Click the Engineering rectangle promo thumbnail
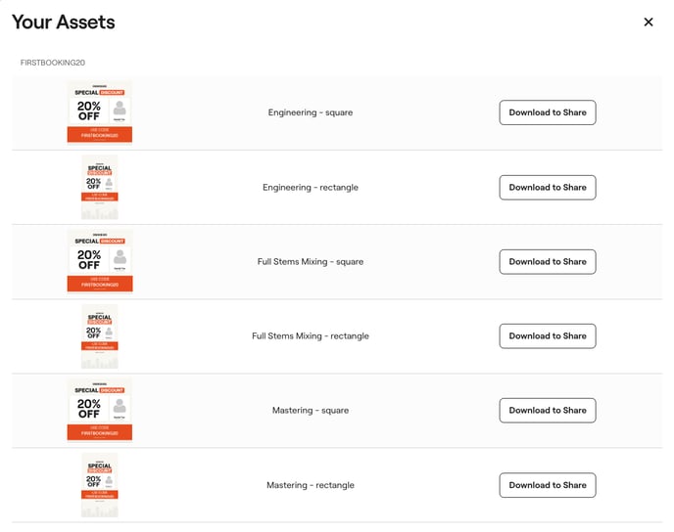The image size is (674, 532). click(x=100, y=187)
